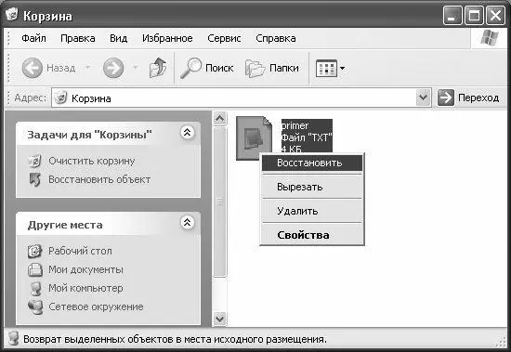The width and height of the screenshot is (511, 352).
Task: Click the Мой компьютер icon
Action: click(35, 289)
